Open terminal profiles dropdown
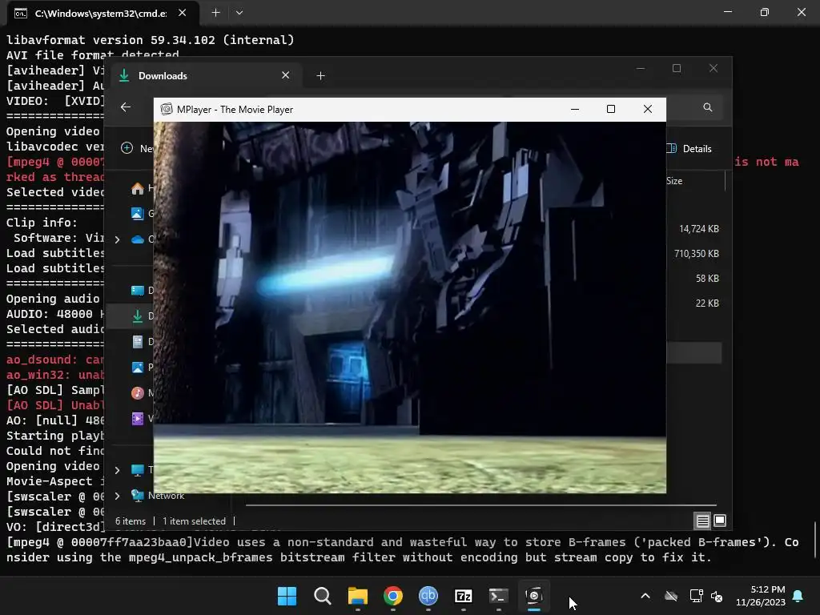Screen dimensions: 820x615 pyautogui.click(x=239, y=13)
